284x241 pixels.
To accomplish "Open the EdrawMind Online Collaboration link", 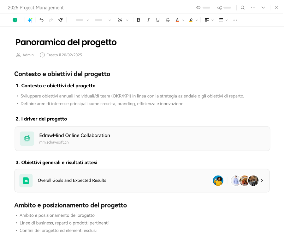I will click(74, 135).
